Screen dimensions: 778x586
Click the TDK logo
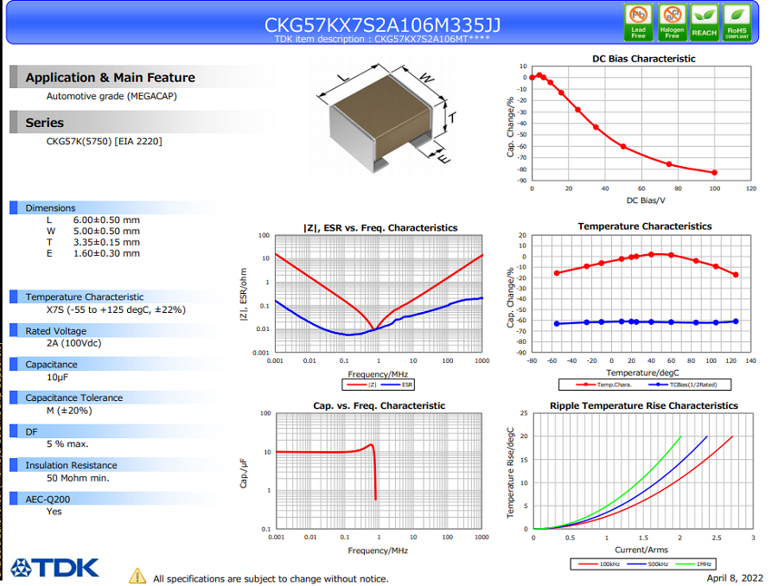coord(54,568)
